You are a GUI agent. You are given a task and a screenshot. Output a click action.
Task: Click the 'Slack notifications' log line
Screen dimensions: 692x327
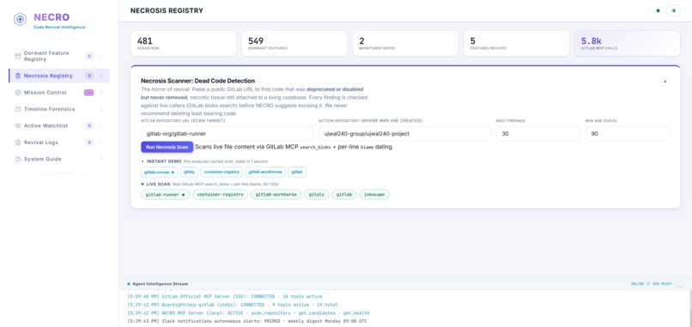[x=246, y=321]
